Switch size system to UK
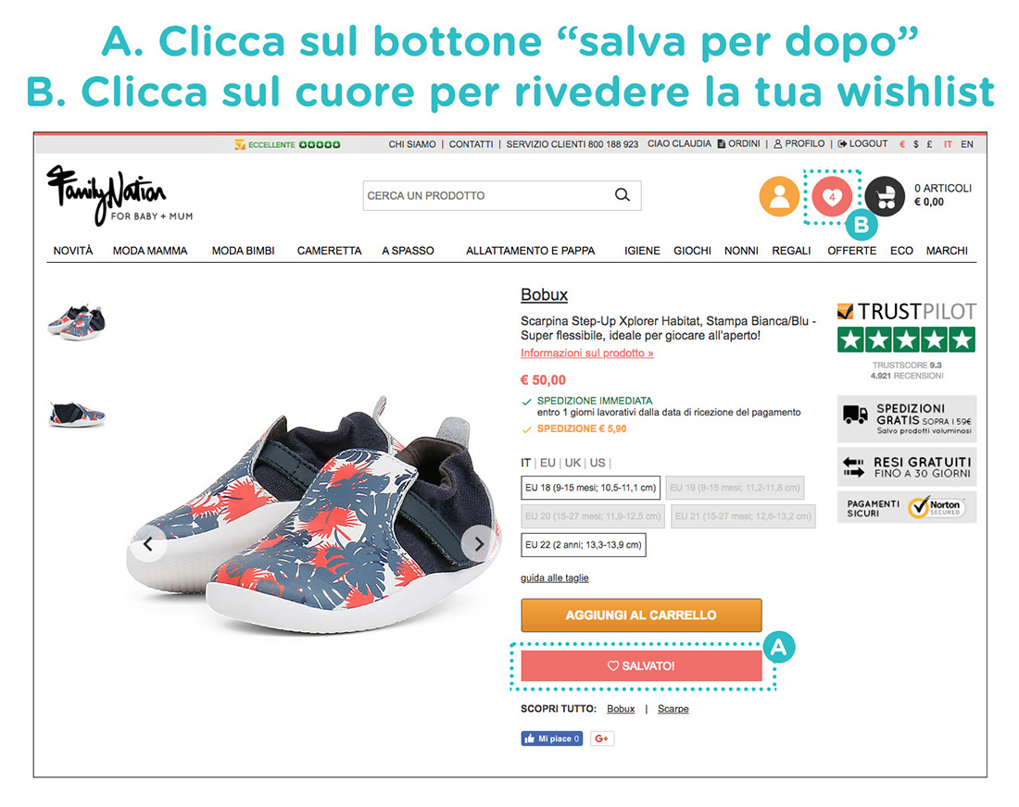This screenshot has height=807, width=1019. click(572, 463)
